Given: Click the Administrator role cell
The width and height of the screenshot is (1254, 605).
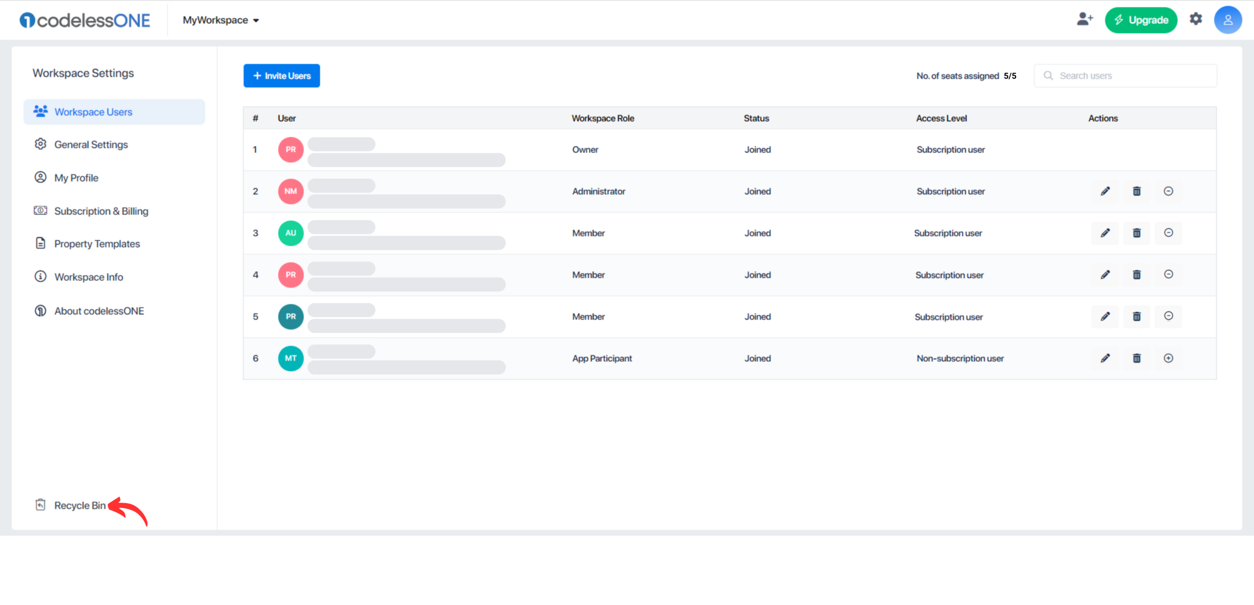Looking at the screenshot, I should [599, 191].
